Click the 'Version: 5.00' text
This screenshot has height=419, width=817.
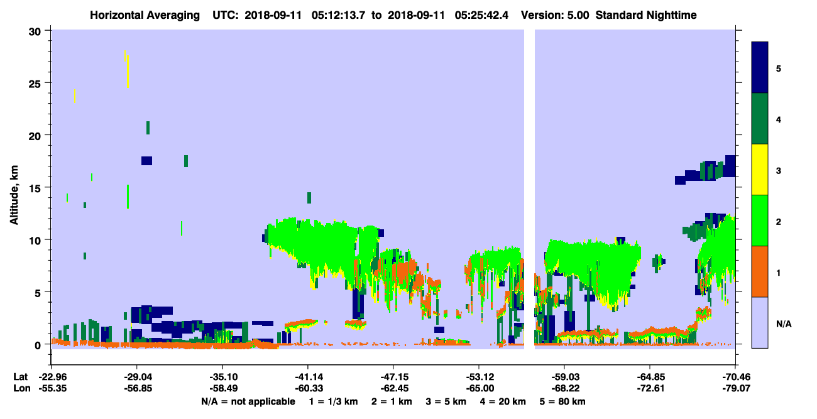[x=555, y=14]
